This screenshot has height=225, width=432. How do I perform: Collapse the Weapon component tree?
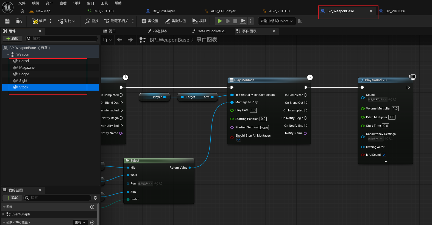tap(8, 54)
